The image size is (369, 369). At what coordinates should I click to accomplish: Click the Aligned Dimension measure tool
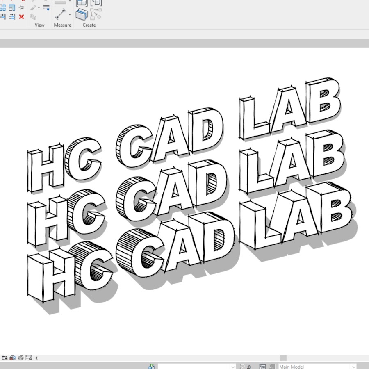click(60, 14)
